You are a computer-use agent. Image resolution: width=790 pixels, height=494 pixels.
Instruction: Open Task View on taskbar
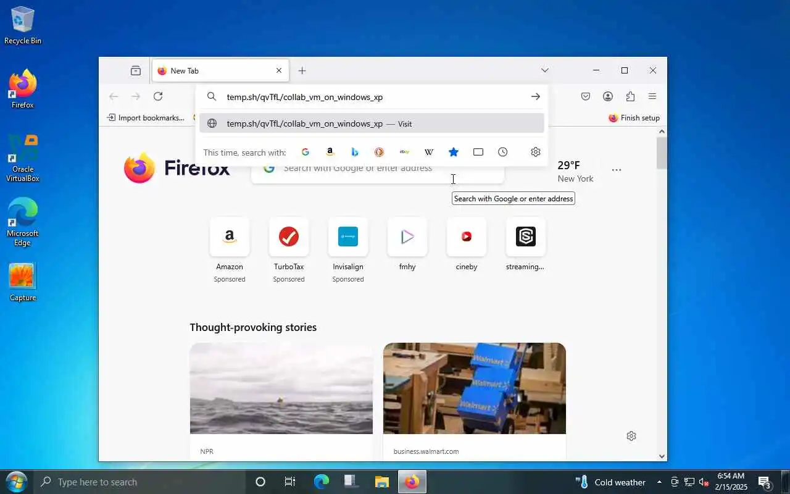pos(290,482)
